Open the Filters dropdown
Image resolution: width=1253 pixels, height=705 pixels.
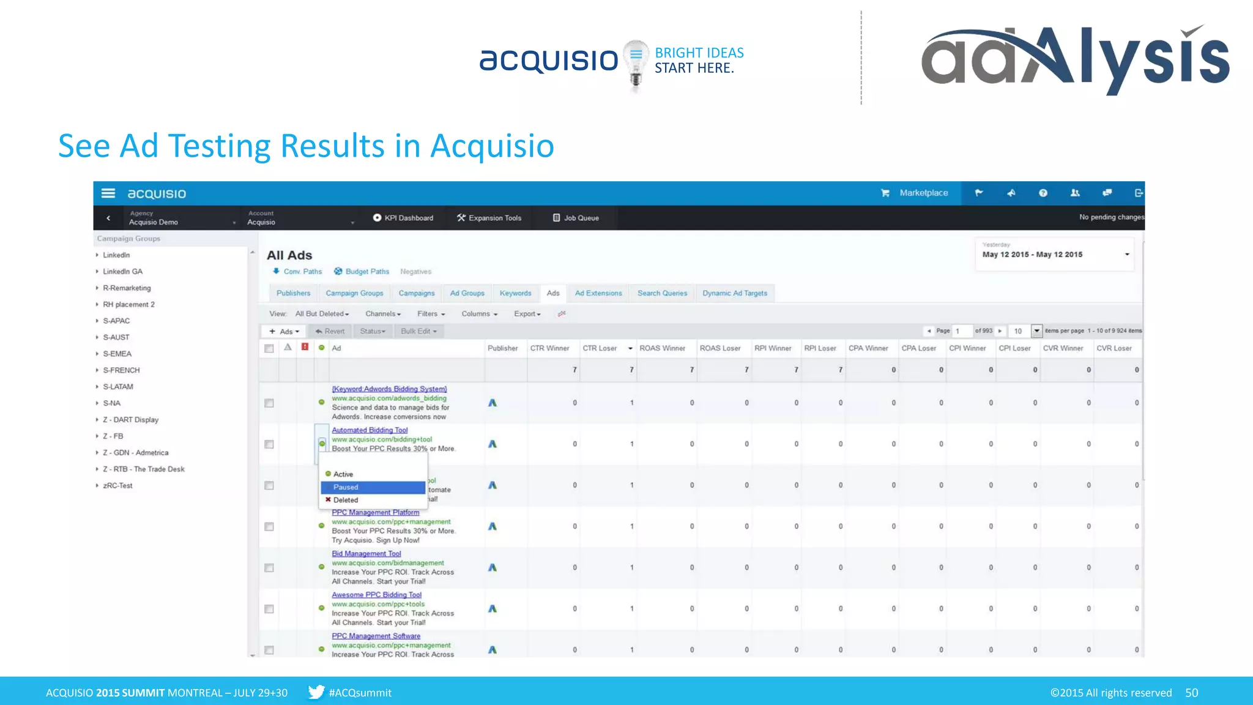pos(431,314)
